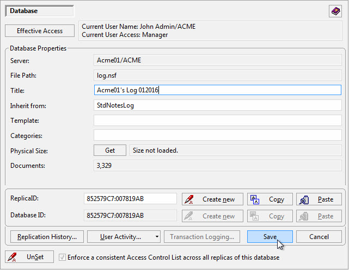Click into the Title text field

coord(217,90)
